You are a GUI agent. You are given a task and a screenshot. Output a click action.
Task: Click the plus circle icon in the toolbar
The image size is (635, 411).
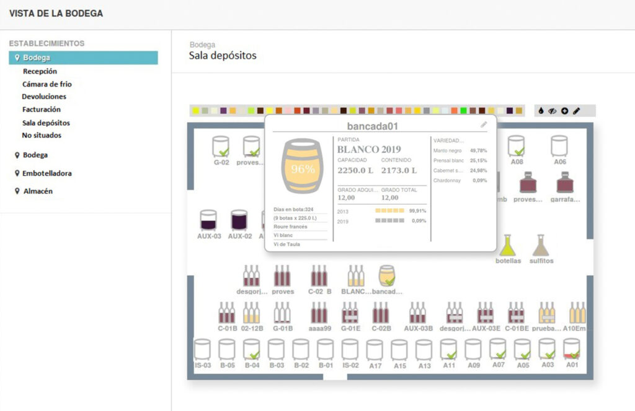click(564, 111)
